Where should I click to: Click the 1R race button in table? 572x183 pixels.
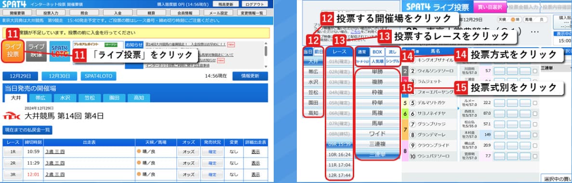click(x=13, y=152)
